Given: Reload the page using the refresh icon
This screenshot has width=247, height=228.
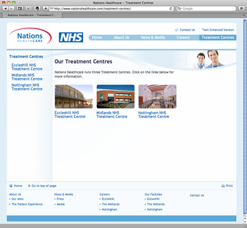Looking at the screenshot, I should [x=171, y=9].
